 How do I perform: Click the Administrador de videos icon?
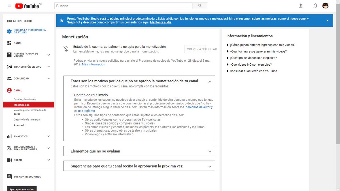[x=9, y=55]
